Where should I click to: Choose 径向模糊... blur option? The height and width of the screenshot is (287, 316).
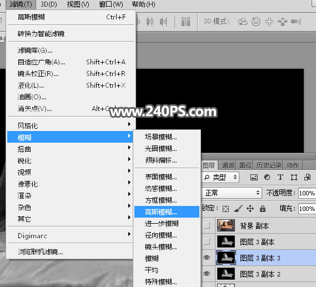coord(167,235)
